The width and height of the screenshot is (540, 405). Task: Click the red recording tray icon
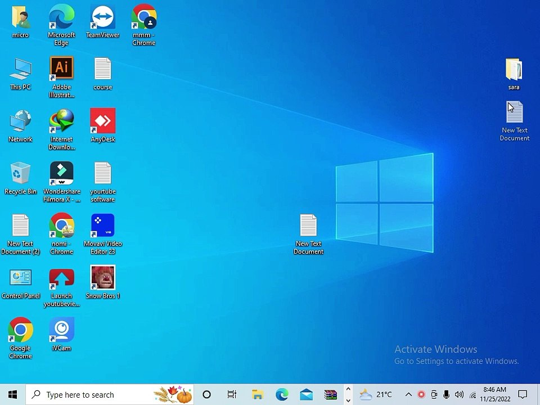coord(421,394)
